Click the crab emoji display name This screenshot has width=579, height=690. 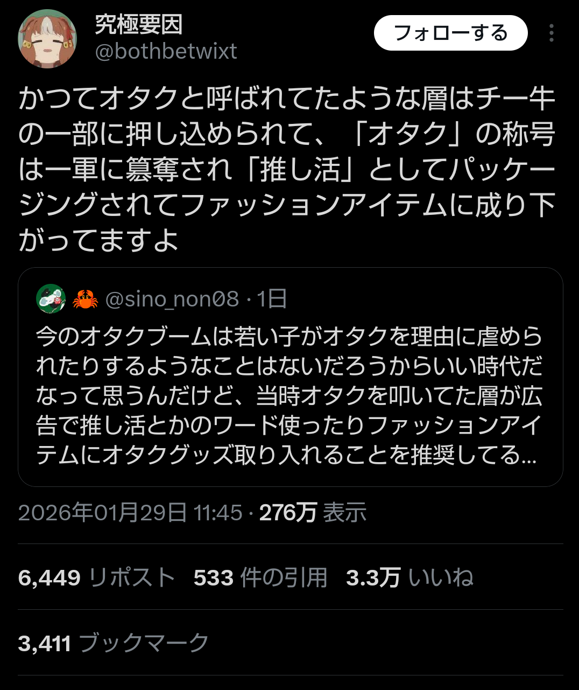pyautogui.click(x=85, y=299)
